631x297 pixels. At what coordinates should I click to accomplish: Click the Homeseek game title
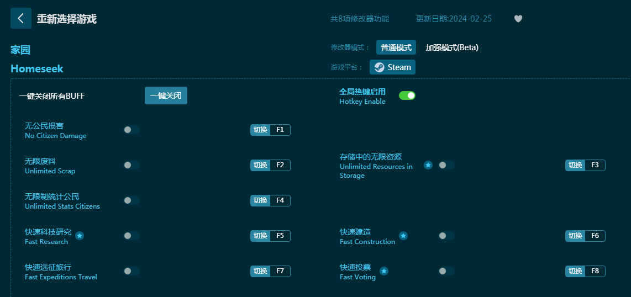pyautogui.click(x=36, y=68)
